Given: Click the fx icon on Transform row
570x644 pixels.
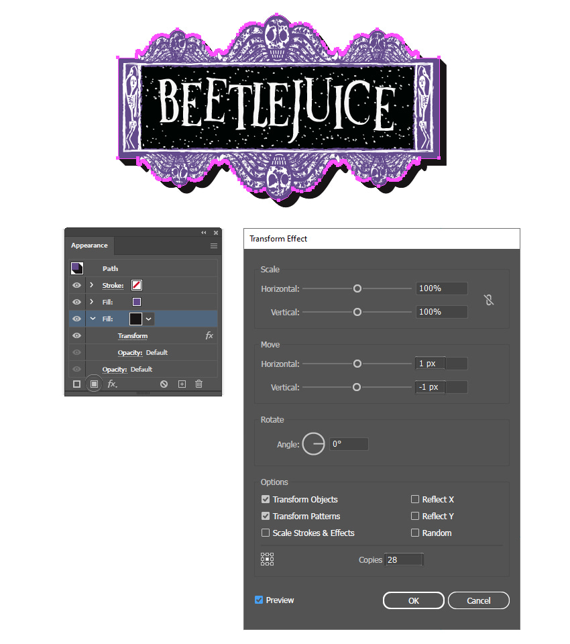Looking at the screenshot, I should pyautogui.click(x=209, y=335).
